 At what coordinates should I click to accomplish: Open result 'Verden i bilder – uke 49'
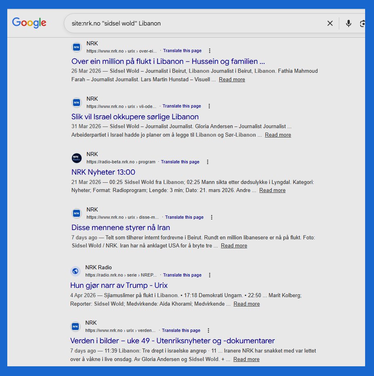[x=172, y=341]
